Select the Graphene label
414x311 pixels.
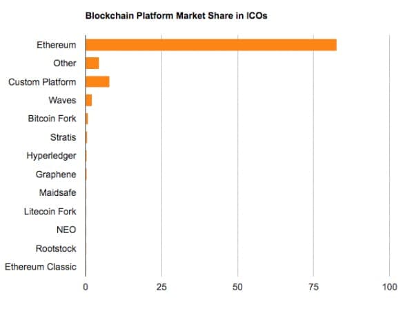click(56, 174)
